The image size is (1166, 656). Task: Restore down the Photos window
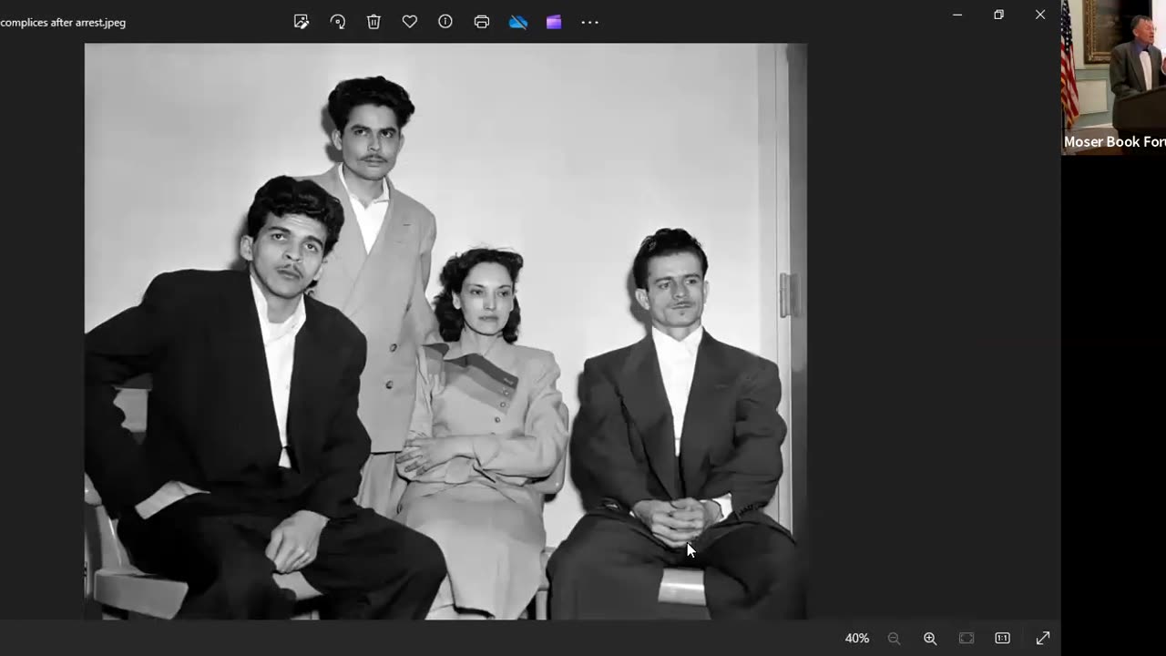(999, 15)
